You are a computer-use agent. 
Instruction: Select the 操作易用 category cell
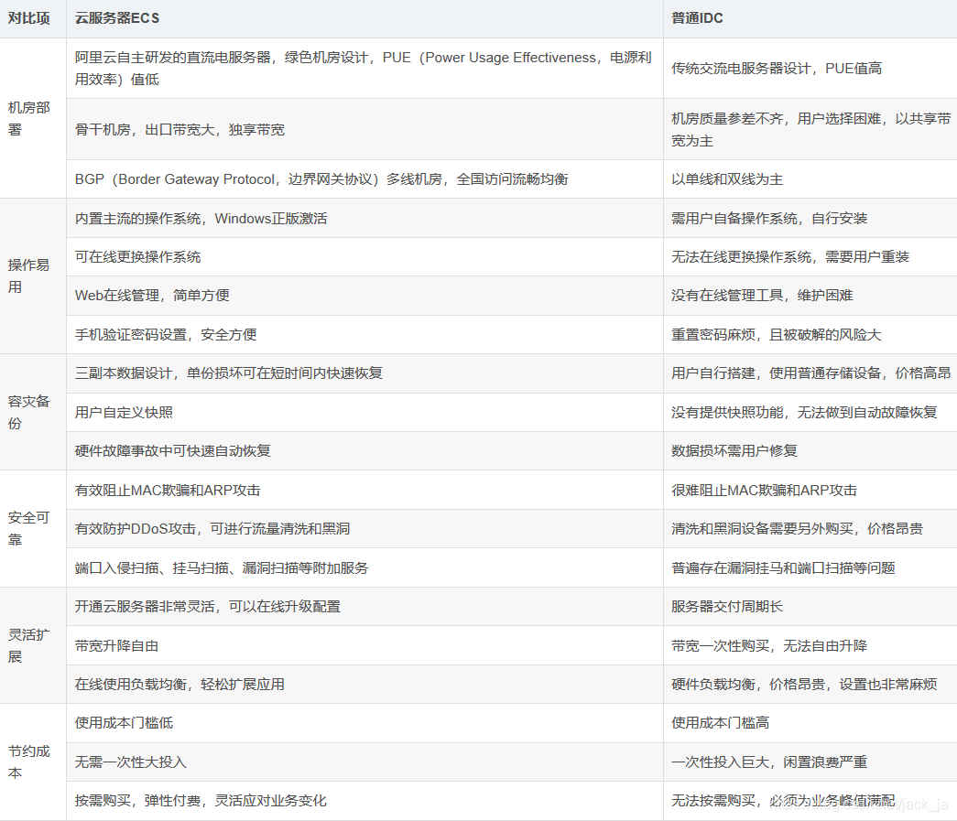click(33, 276)
